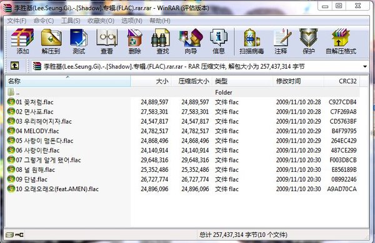Sort by CRC32 column header
The width and height of the screenshot is (375, 243).
[342, 81]
